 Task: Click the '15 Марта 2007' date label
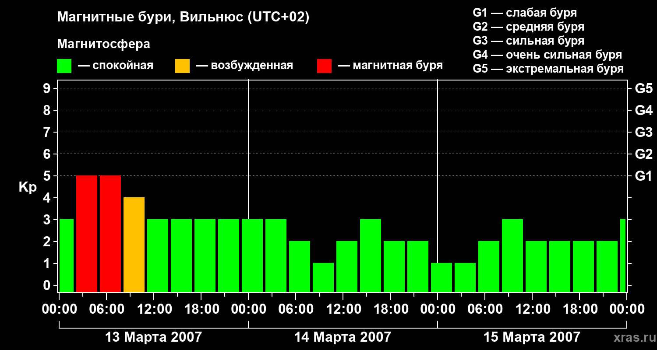(532, 337)
